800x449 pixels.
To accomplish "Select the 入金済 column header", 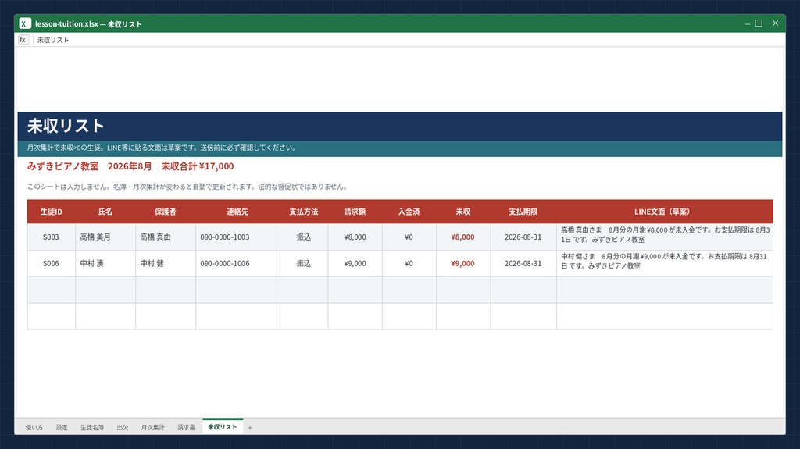I will tap(409, 212).
